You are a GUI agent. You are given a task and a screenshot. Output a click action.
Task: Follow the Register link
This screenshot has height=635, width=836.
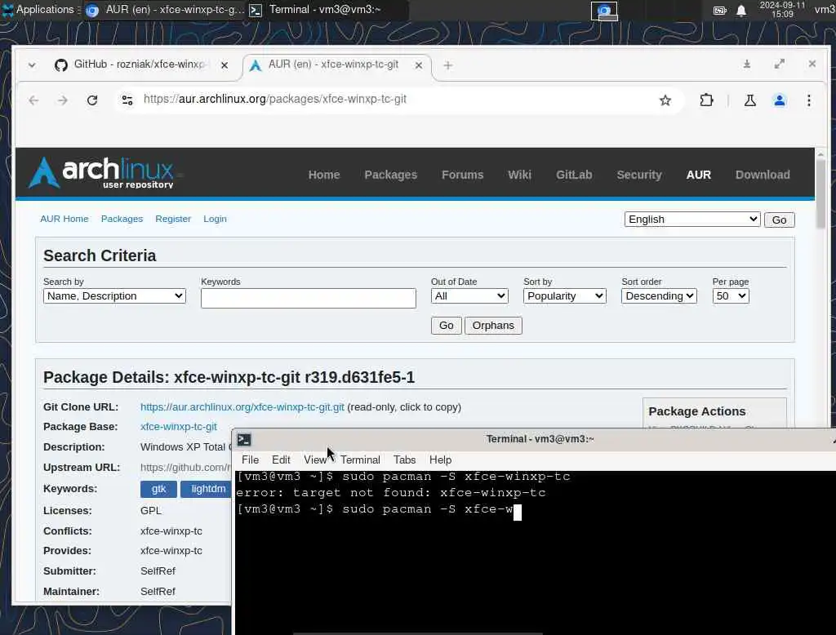[173, 219]
